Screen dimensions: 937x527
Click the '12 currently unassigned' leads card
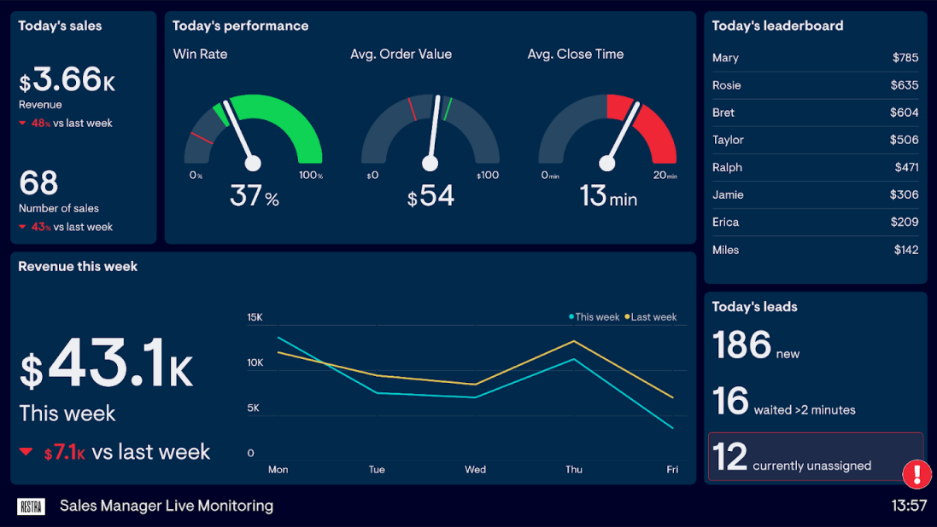point(816,456)
